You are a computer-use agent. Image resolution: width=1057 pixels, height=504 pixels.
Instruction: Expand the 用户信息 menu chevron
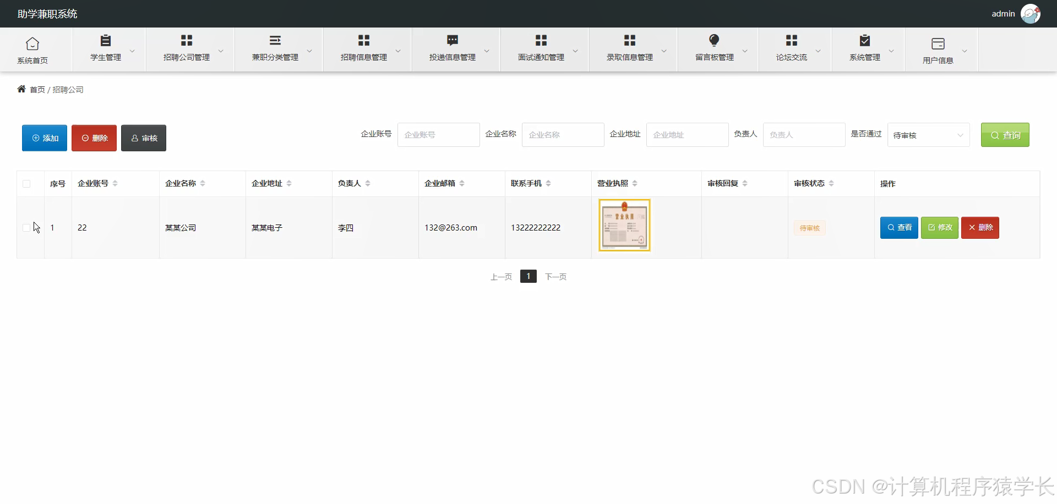pyautogui.click(x=965, y=51)
